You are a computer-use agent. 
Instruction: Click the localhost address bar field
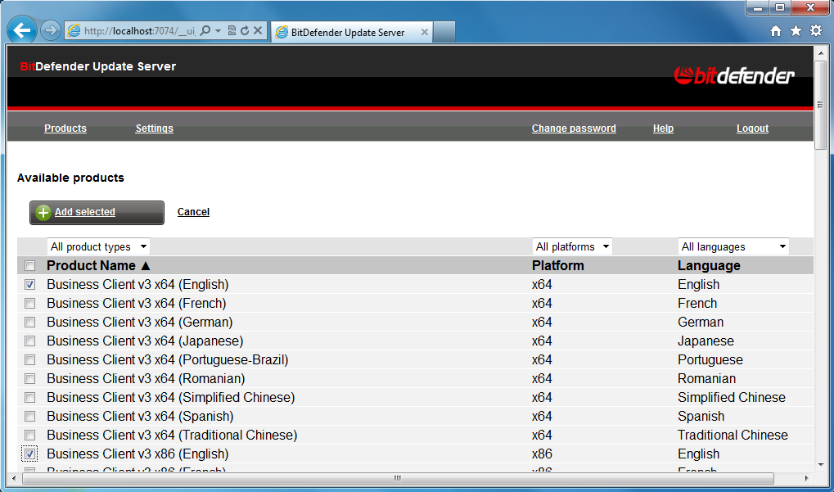pos(139,31)
